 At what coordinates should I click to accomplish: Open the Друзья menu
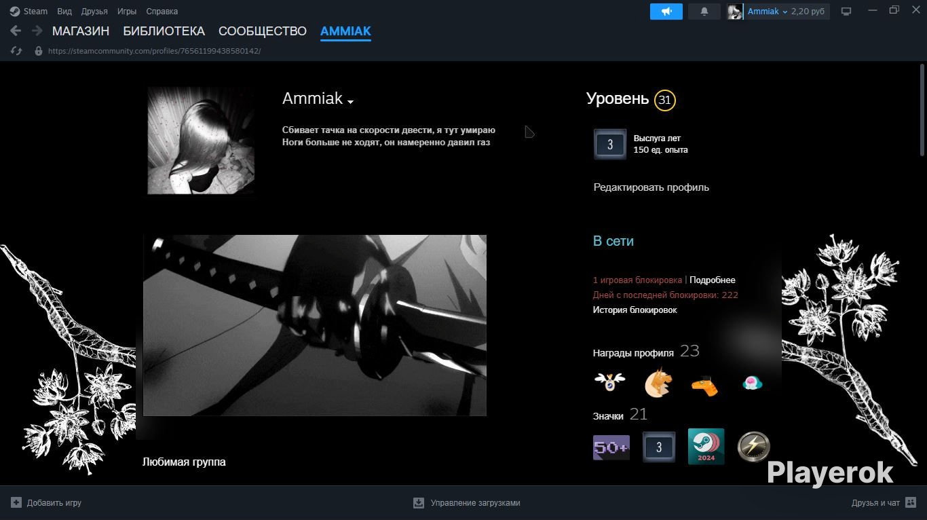tap(94, 12)
